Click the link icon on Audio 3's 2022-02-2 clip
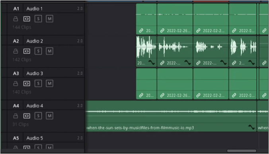The image size is (269, 154). click(198, 96)
